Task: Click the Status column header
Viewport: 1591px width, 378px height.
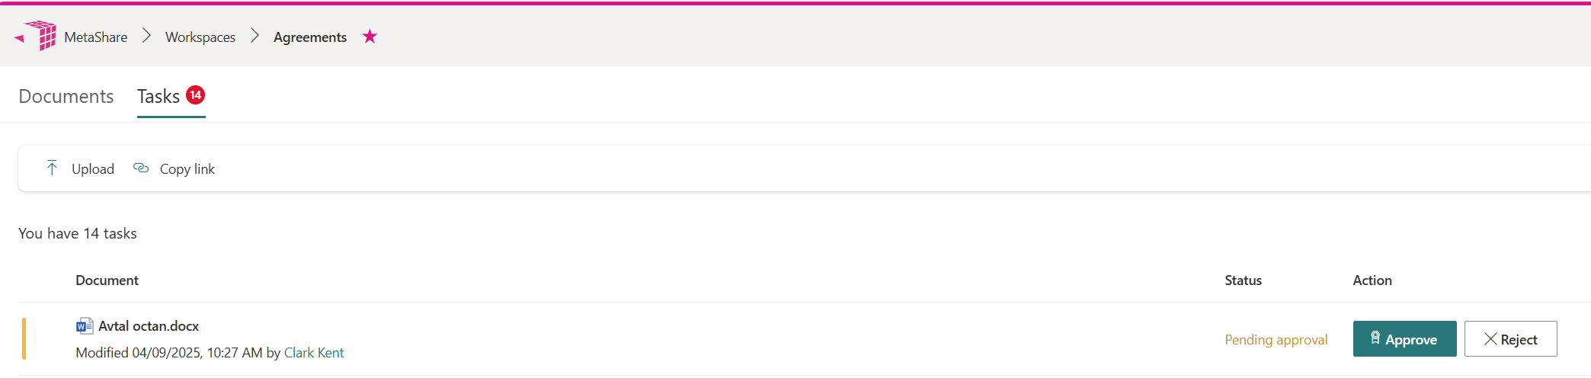Action: pyautogui.click(x=1243, y=280)
